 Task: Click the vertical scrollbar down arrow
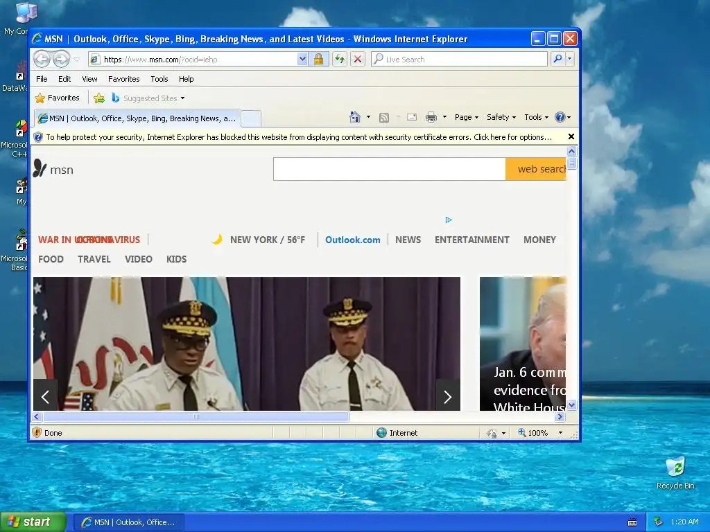click(571, 405)
